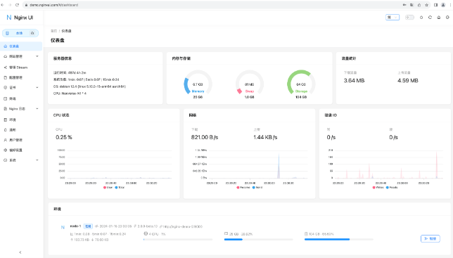
Task: Open the preferences menu item with gear
Action: pos(21,150)
